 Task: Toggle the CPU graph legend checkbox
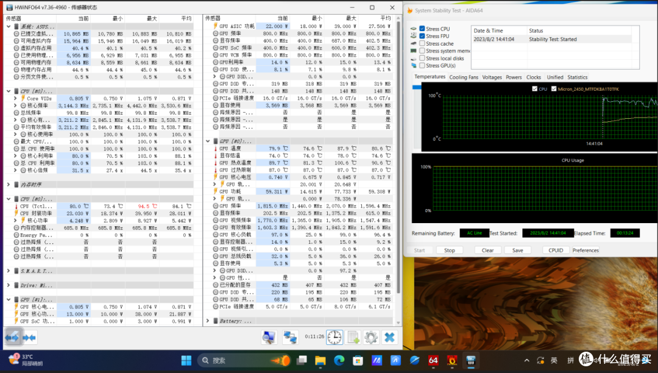pyautogui.click(x=535, y=89)
